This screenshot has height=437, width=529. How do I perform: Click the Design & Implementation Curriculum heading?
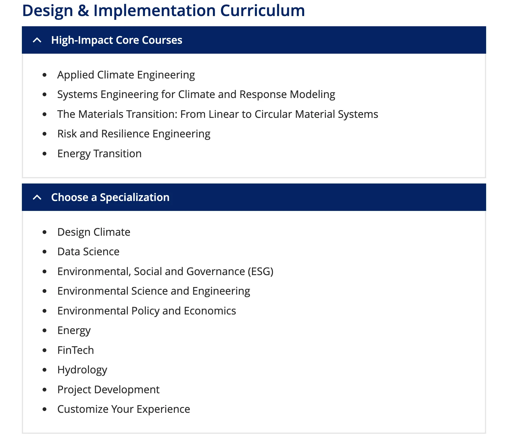(163, 11)
